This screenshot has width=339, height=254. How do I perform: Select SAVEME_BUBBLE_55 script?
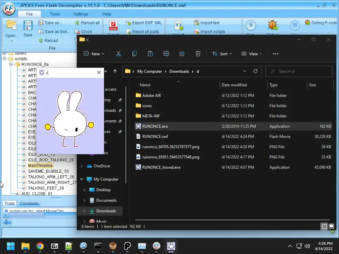48,171
